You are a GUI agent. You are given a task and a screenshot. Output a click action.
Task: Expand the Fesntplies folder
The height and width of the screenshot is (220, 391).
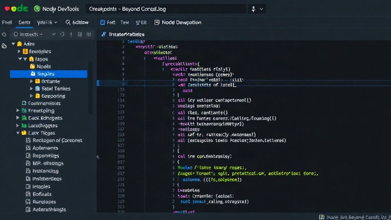[x=19, y=52]
